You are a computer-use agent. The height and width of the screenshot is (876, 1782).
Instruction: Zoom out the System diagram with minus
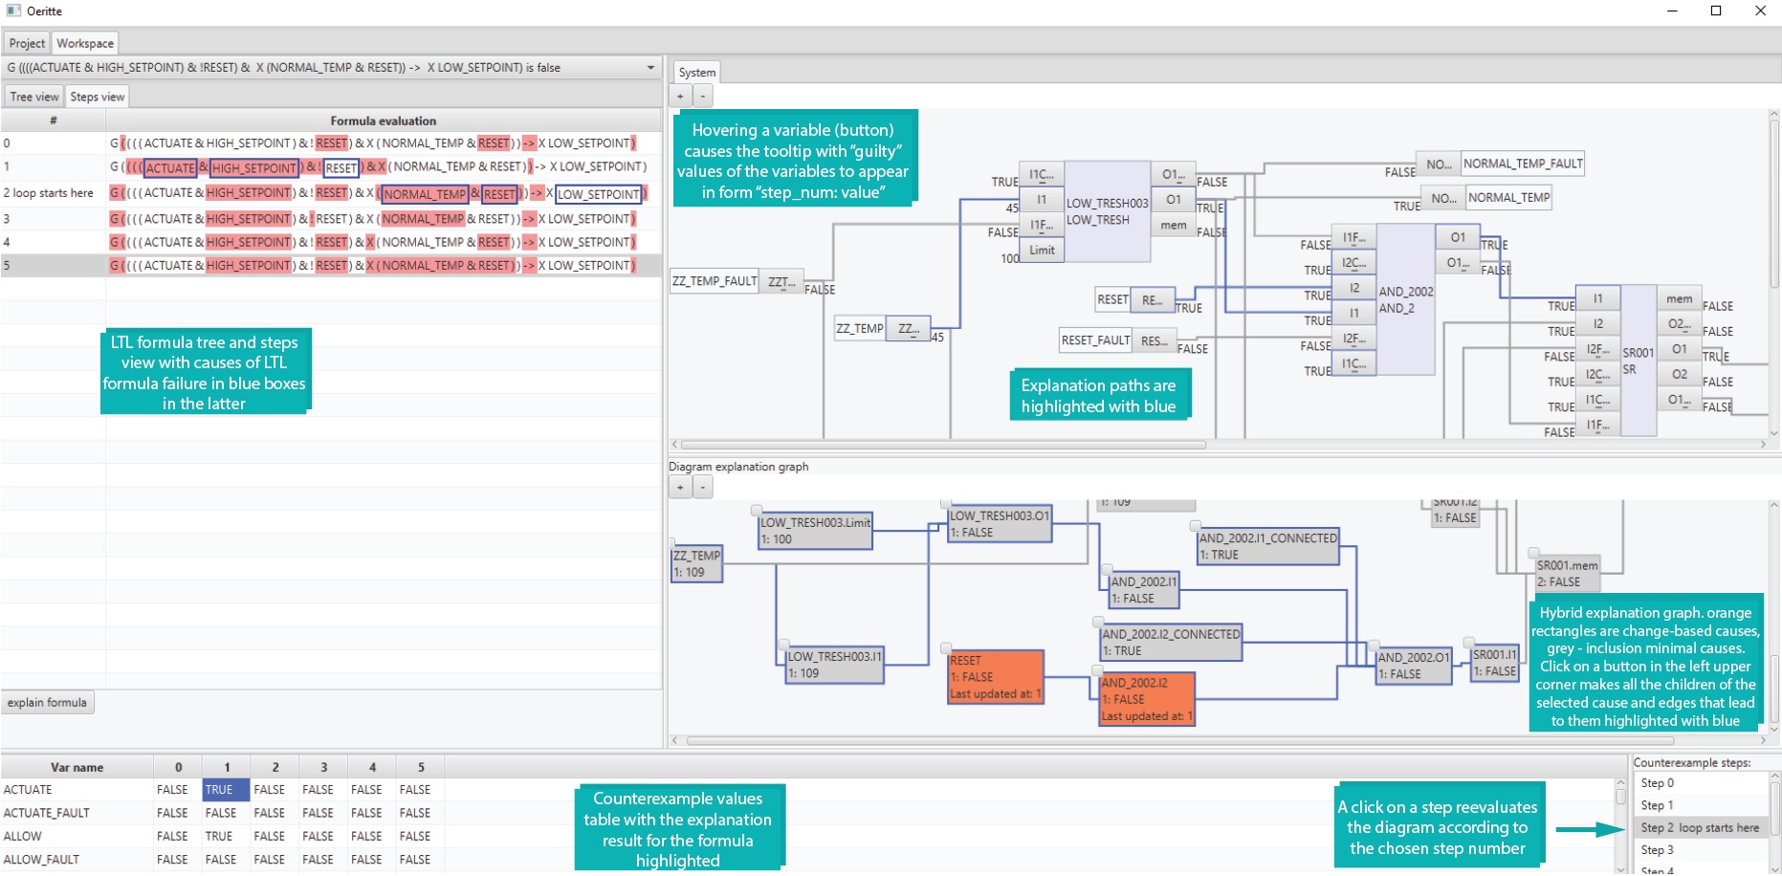pyautogui.click(x=703, y=96)
